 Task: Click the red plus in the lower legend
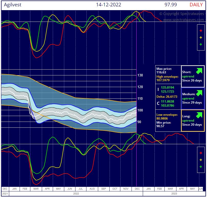point(201,153)
